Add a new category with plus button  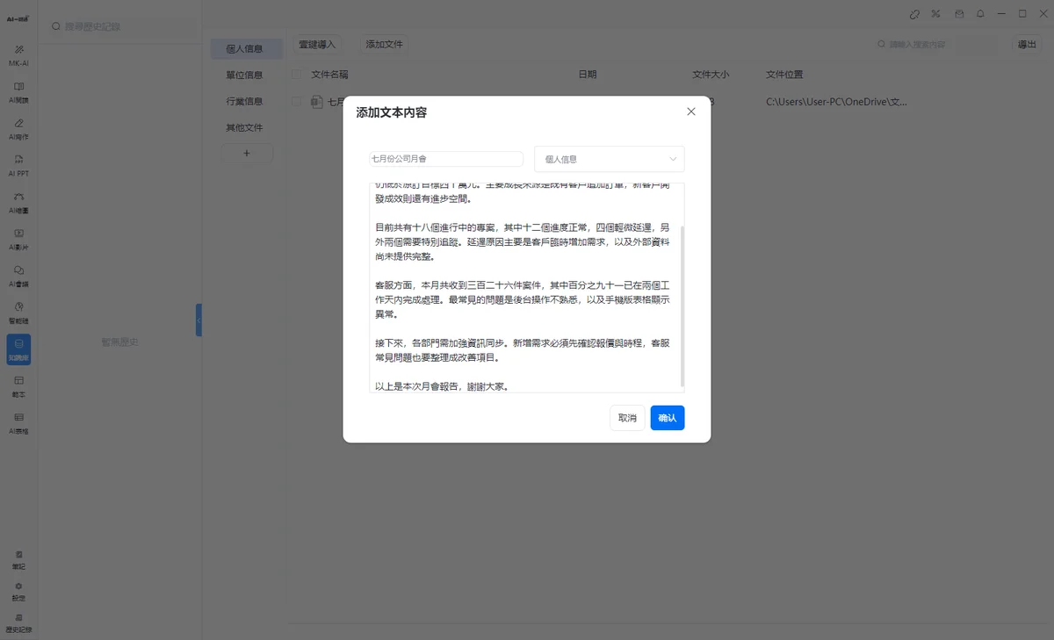tap(247, 154)
